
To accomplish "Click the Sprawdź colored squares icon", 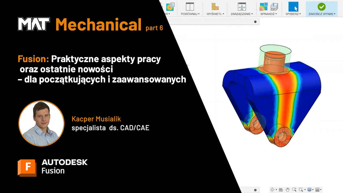I will tap(264, 7).
